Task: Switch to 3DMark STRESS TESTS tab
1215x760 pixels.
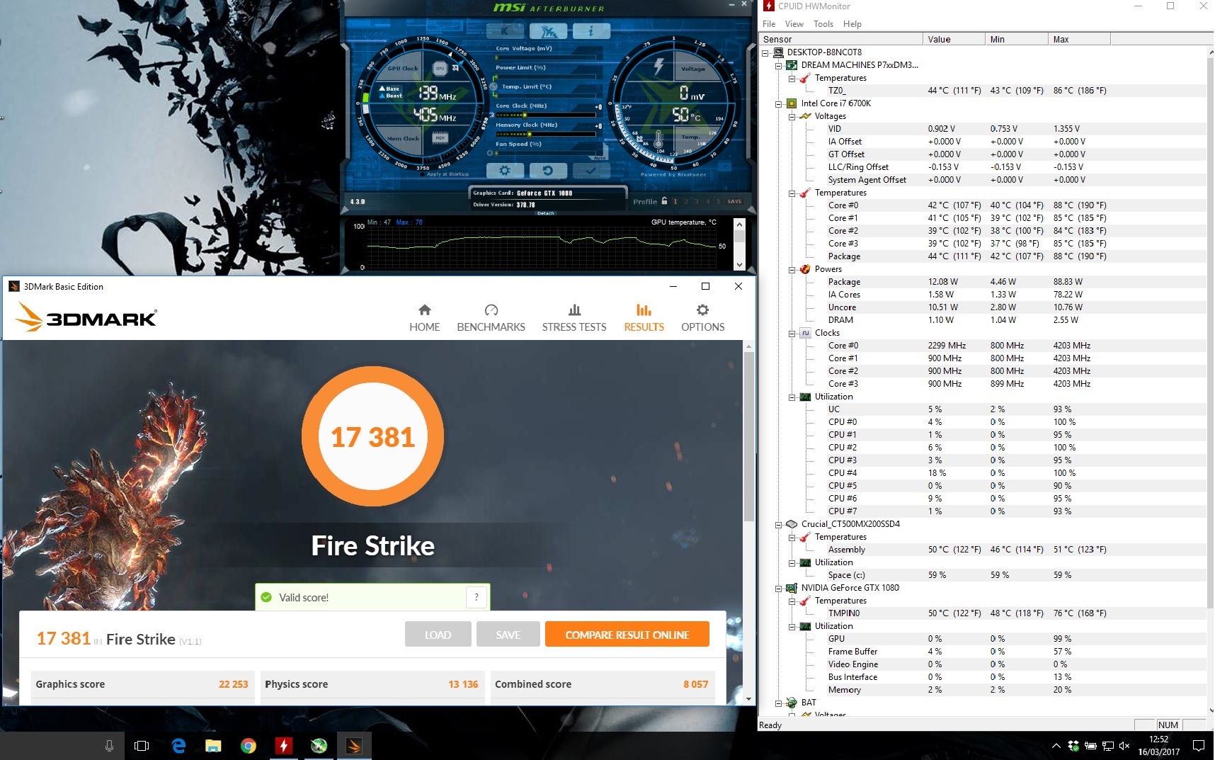Action: point(574,319)
